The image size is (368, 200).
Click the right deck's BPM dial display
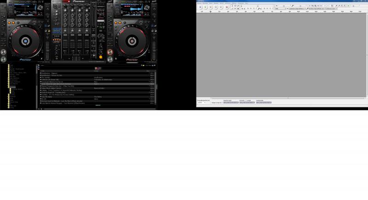click(x=147, y=8)
